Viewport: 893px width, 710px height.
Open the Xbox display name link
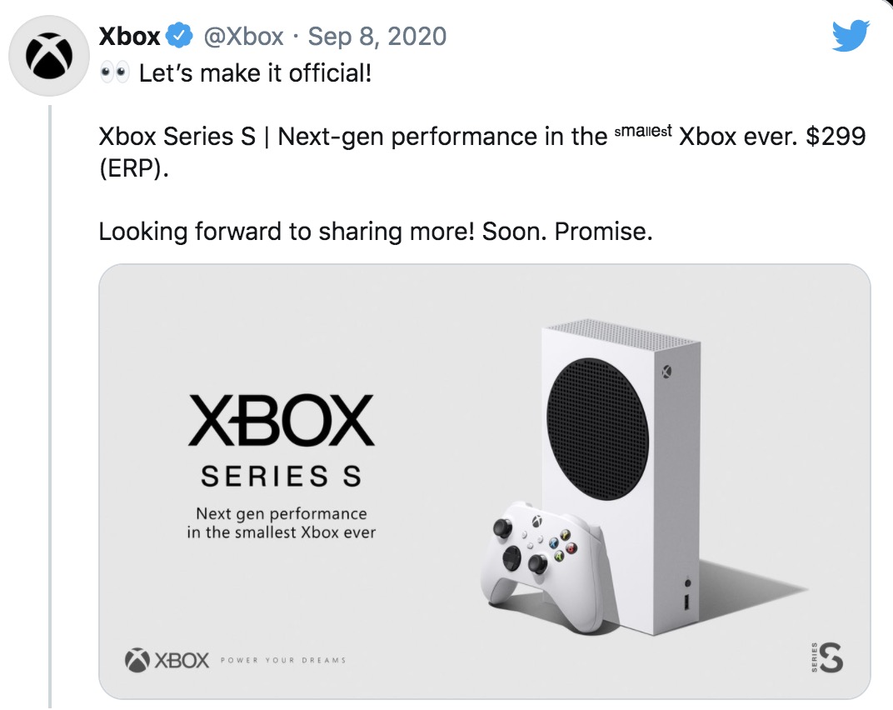pyautogui.click(x=129, y=37)
